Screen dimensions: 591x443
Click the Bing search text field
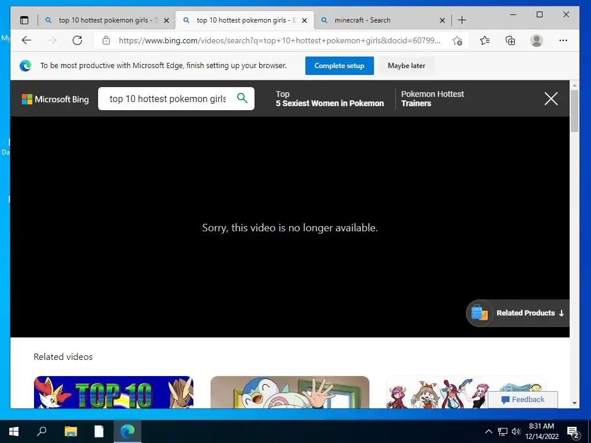coord(168,99)
